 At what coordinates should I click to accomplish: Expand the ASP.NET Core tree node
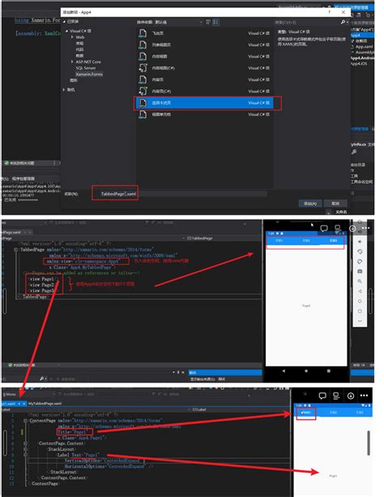point(73,62)
